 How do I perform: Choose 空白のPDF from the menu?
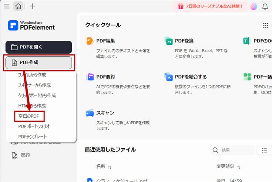click(x=28, y=116)
